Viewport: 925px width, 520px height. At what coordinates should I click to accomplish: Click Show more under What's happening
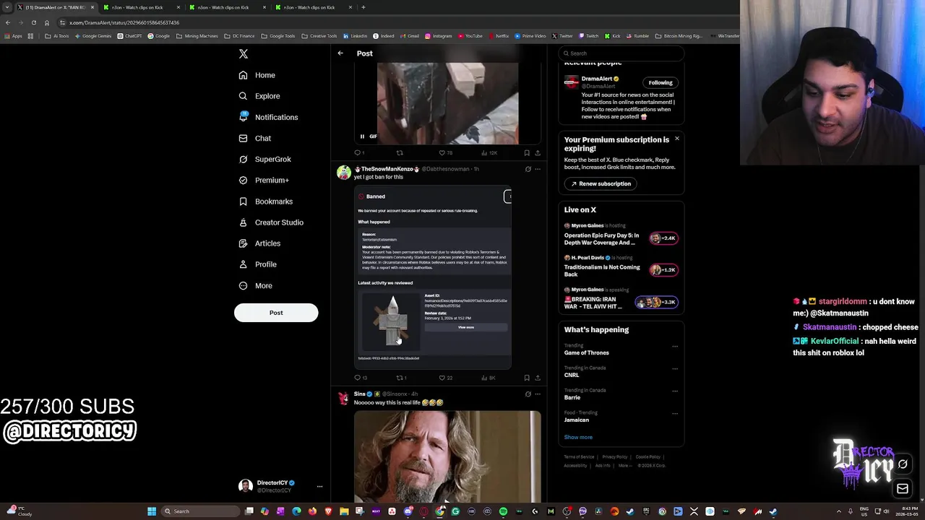coord(578,437)
